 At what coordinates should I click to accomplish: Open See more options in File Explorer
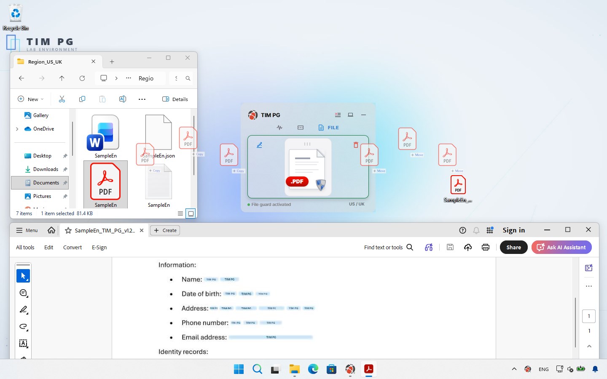click(x=142, y=99)
